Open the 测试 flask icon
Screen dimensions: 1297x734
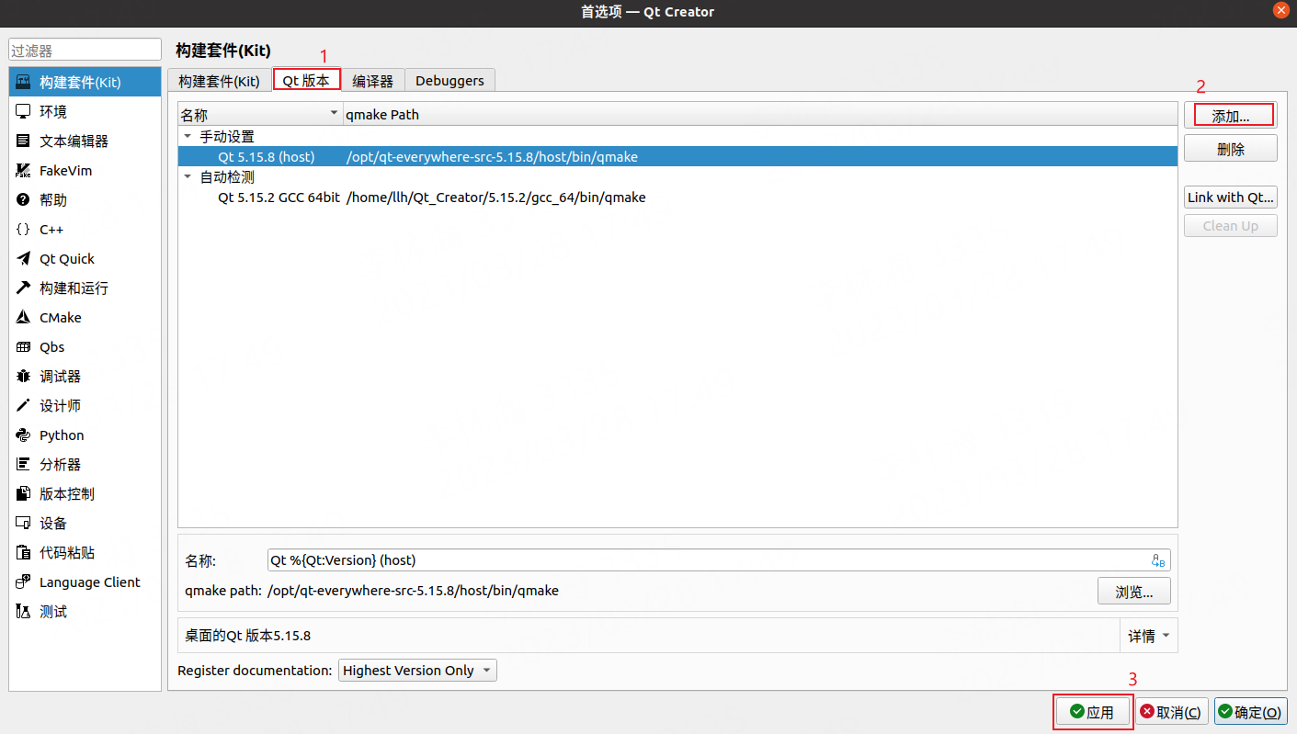pos(24,612)
